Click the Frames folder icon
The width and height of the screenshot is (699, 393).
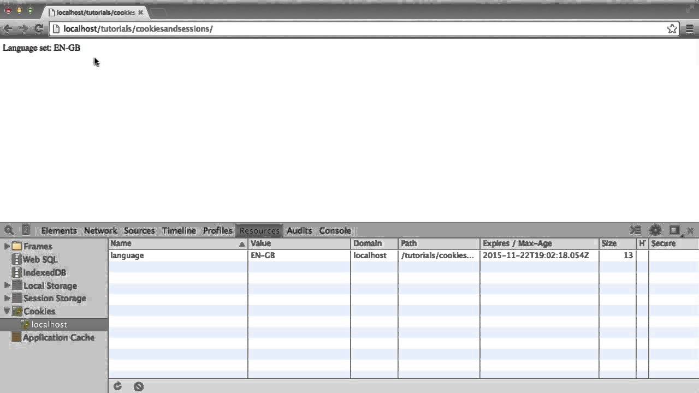point(17,246)
